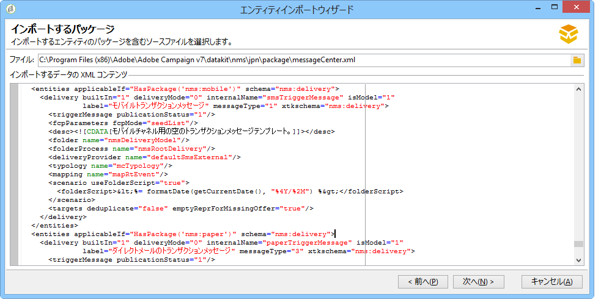Screen dimensions: 601x305
Task: Click the closing </scenario> tag line
Action: [72, 200]
